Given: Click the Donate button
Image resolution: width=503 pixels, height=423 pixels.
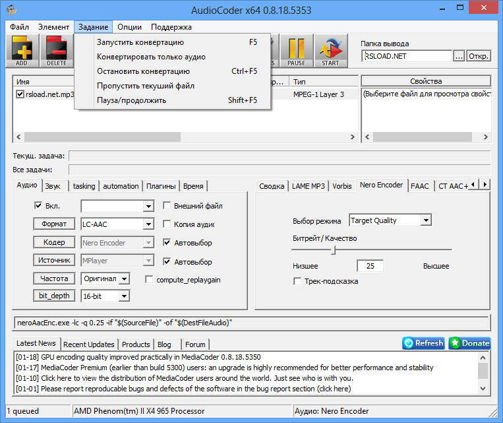Looking at the screenshot, I should click(469, 343).
